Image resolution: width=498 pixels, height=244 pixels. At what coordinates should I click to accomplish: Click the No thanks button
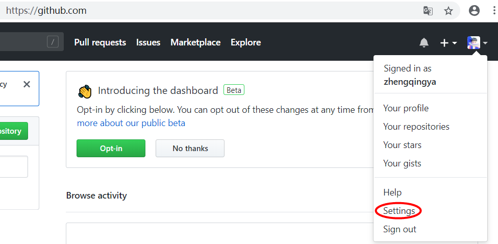tap(190, 149)
